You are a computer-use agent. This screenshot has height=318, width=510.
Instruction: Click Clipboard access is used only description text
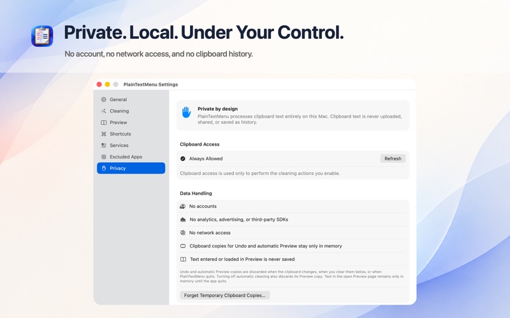point(260,173)
